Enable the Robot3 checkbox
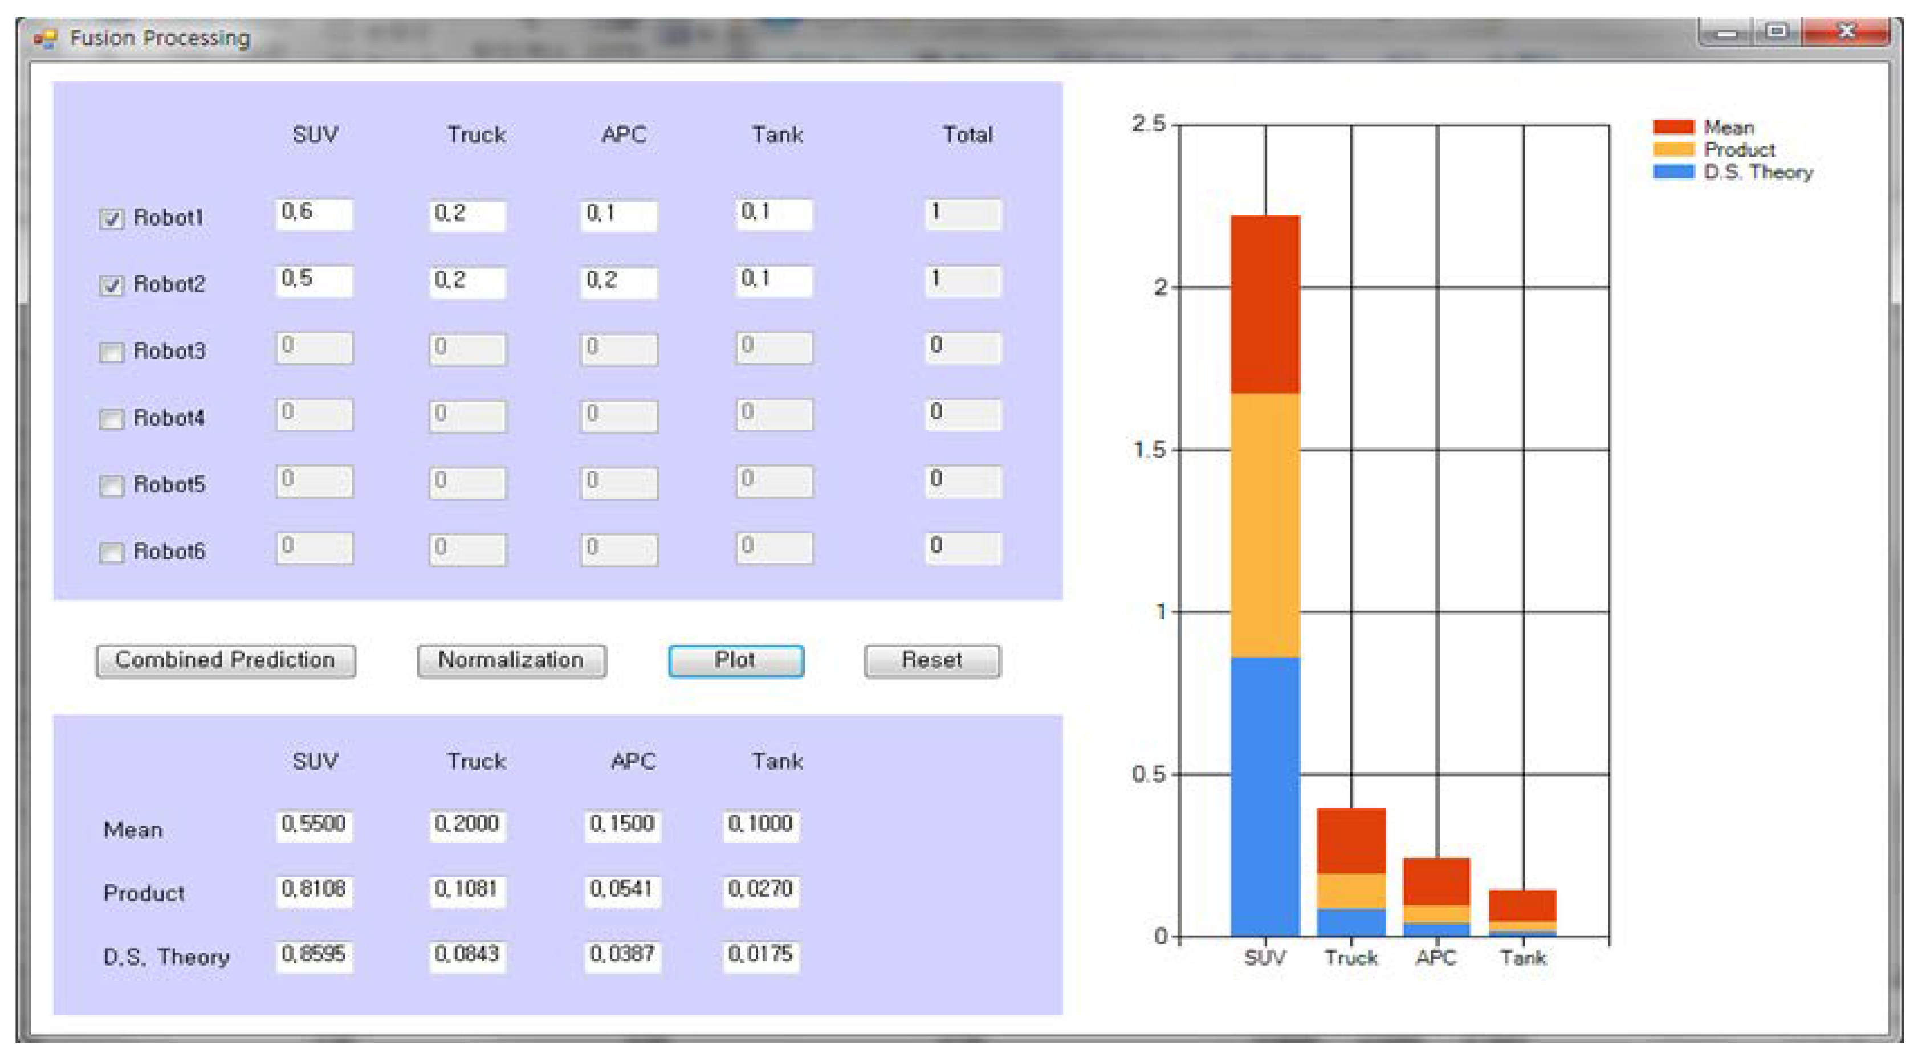 tap(112, 352)
